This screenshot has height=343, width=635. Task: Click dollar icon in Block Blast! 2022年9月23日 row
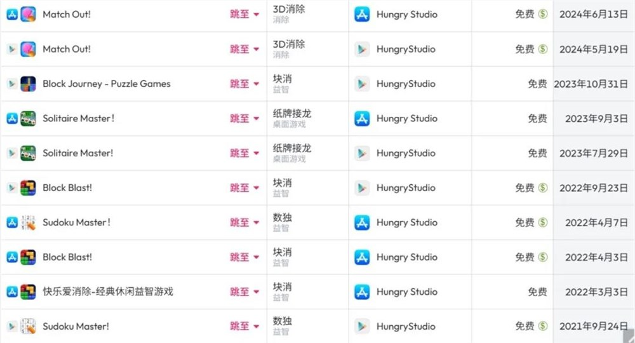point(543,188)
